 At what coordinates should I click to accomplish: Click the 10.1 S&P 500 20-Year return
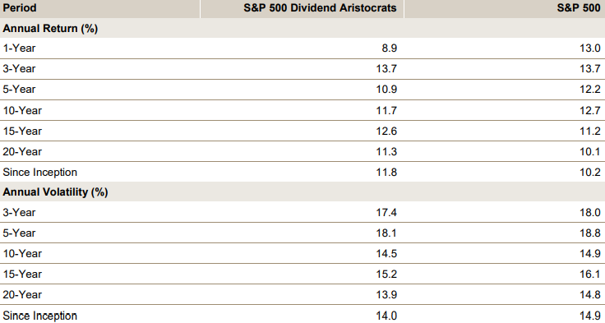point(590,152)
